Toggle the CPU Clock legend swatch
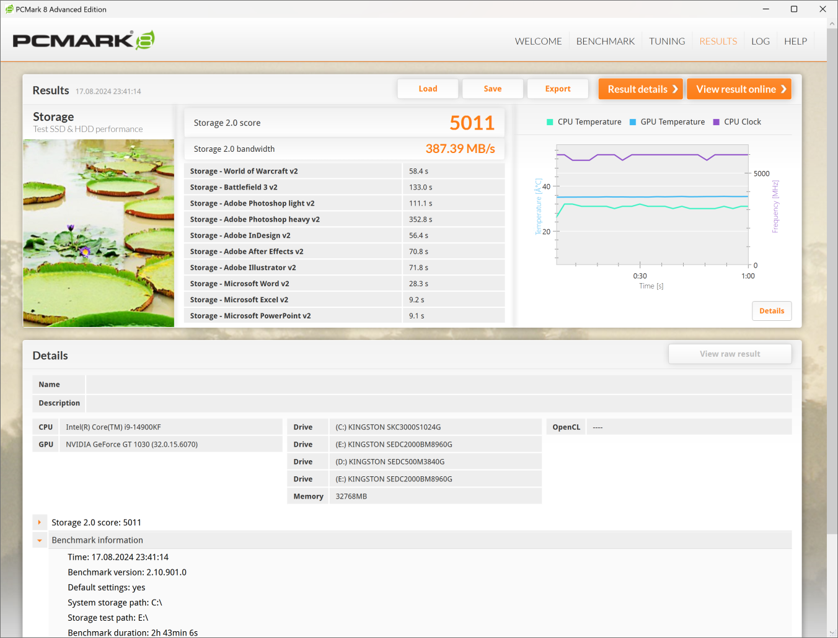The width and height of the screenshot is (838, 638). pos(717,122)
